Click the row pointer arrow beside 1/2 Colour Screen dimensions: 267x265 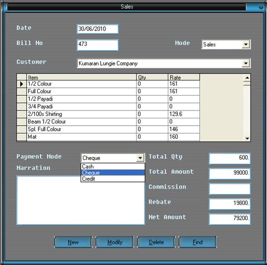[22, 84]
